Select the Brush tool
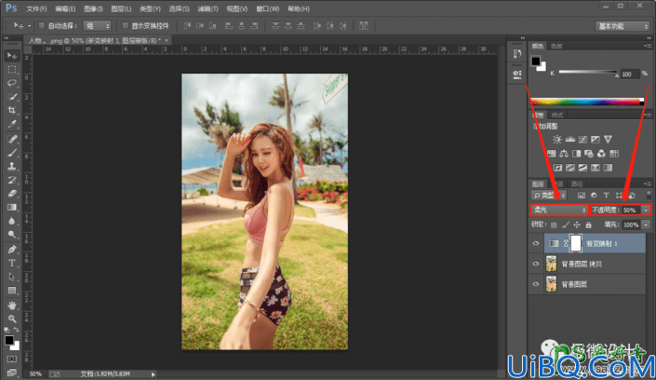656x380 pixels. (12, 153)
